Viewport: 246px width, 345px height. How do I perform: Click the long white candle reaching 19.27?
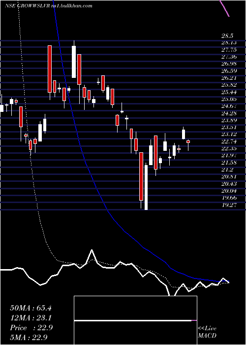tap(146, 187)
